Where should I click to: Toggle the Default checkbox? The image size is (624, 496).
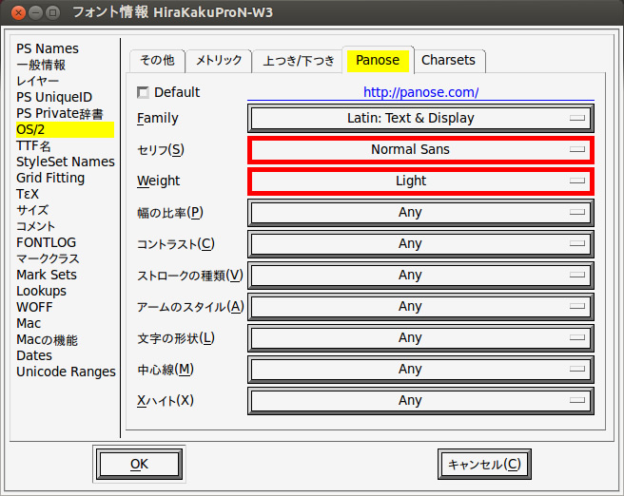point(143,92)
